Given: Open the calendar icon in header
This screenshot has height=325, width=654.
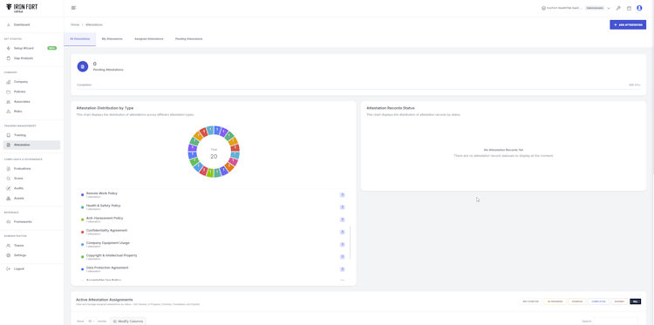Looking at the screenshot, I should [x=629, y=8].
